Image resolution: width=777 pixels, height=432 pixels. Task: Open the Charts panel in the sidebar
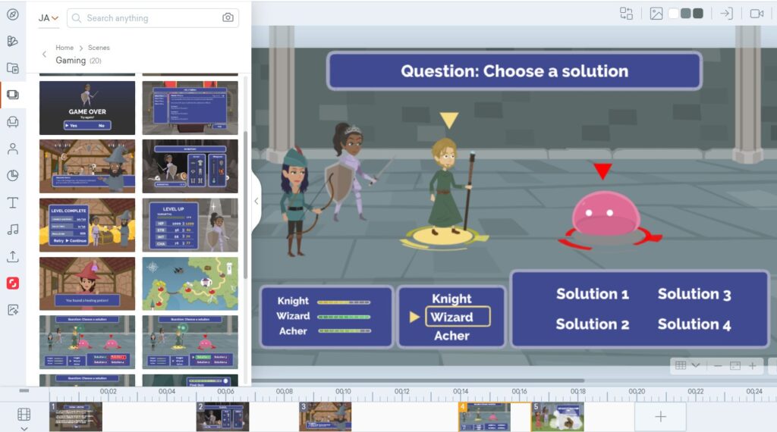pyautogui.click(x=13, y=176)
